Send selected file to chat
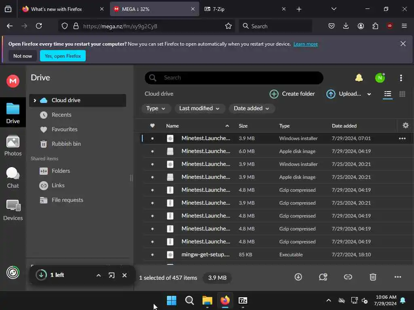The height and width of the screenshot is (310, 414). (323, 277)
